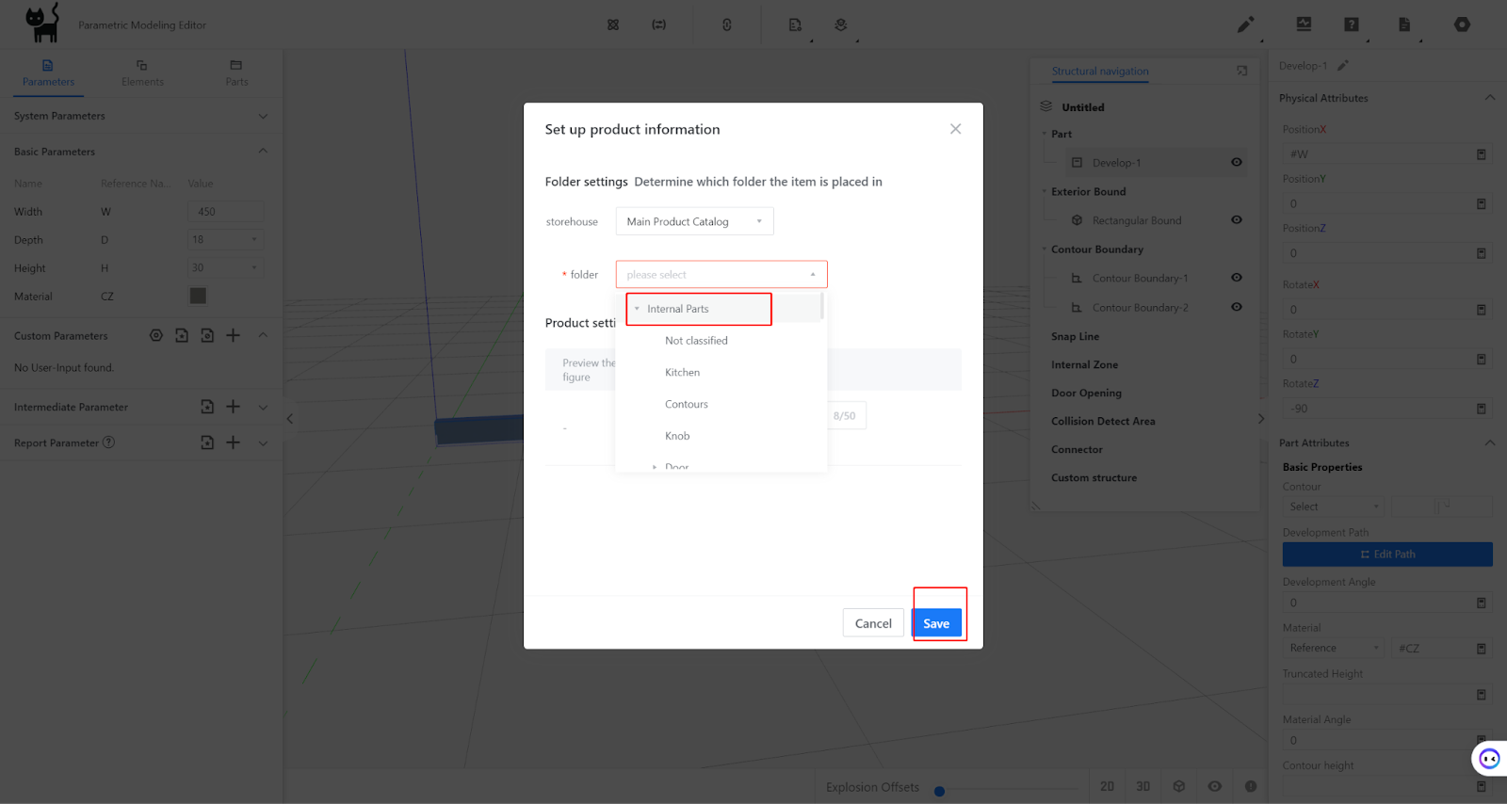
Task: Switch to the Elements tab
Action: coord(142,72)
